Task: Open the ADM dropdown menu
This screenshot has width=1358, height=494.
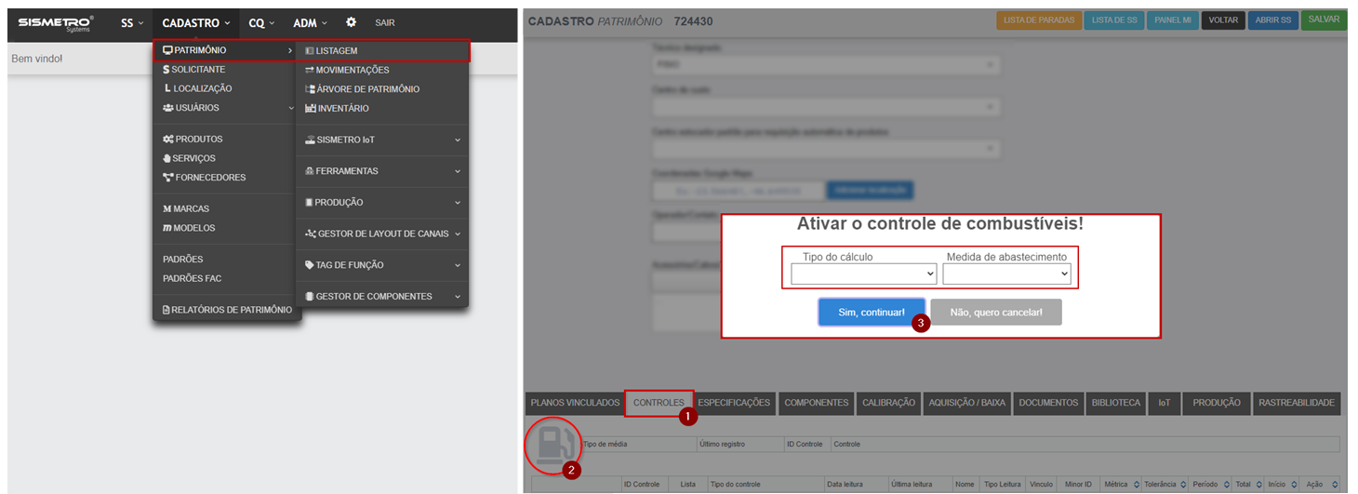Action: [x=310, y=22]
